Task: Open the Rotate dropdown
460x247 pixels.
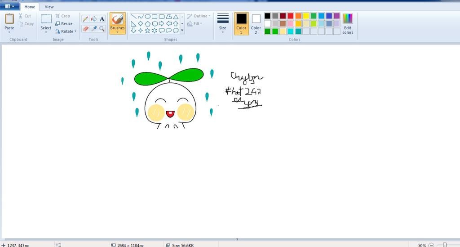Action: click(66, 31)
